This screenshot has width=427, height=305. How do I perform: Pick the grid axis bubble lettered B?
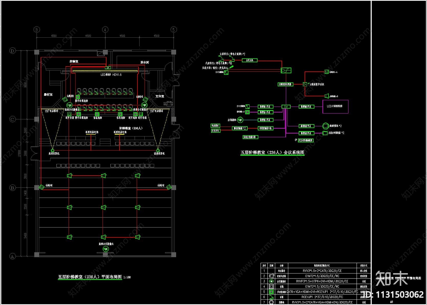click(x=13, y=188)
